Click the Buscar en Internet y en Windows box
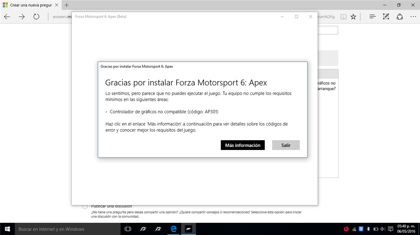The image size is (420, 235). click(x=68, y=229)
